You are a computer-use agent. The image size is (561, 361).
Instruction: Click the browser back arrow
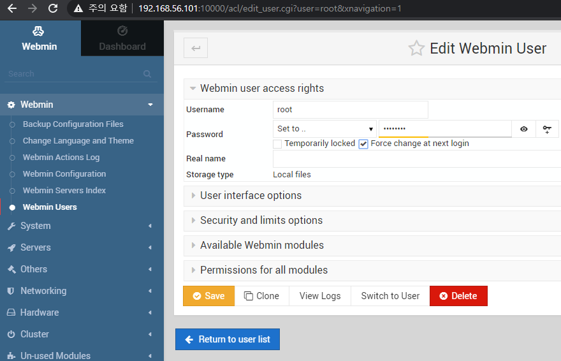pyautogui.click(x=12, y=8)
